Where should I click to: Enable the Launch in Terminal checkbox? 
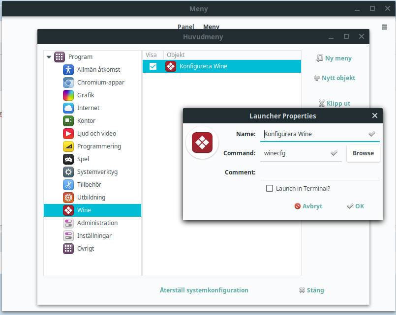(x=269, y=188)
